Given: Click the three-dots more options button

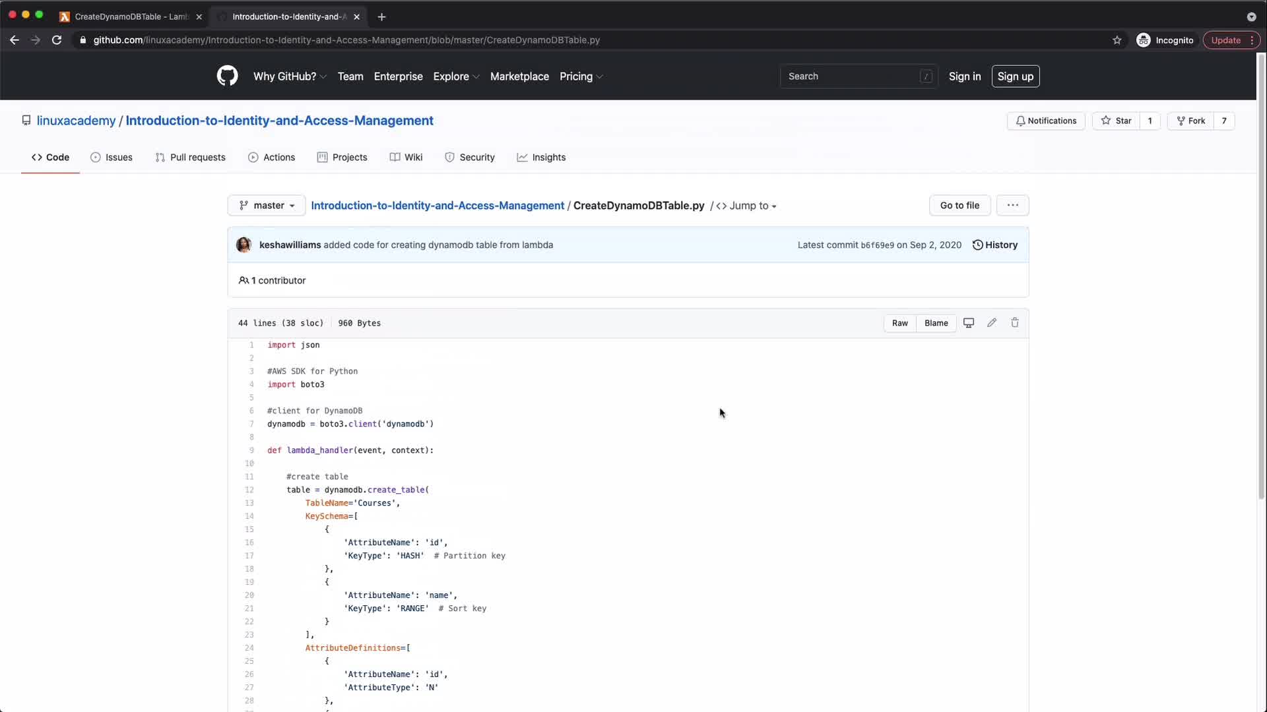Looking at the screenshot, I should (x=1012, y=205).
